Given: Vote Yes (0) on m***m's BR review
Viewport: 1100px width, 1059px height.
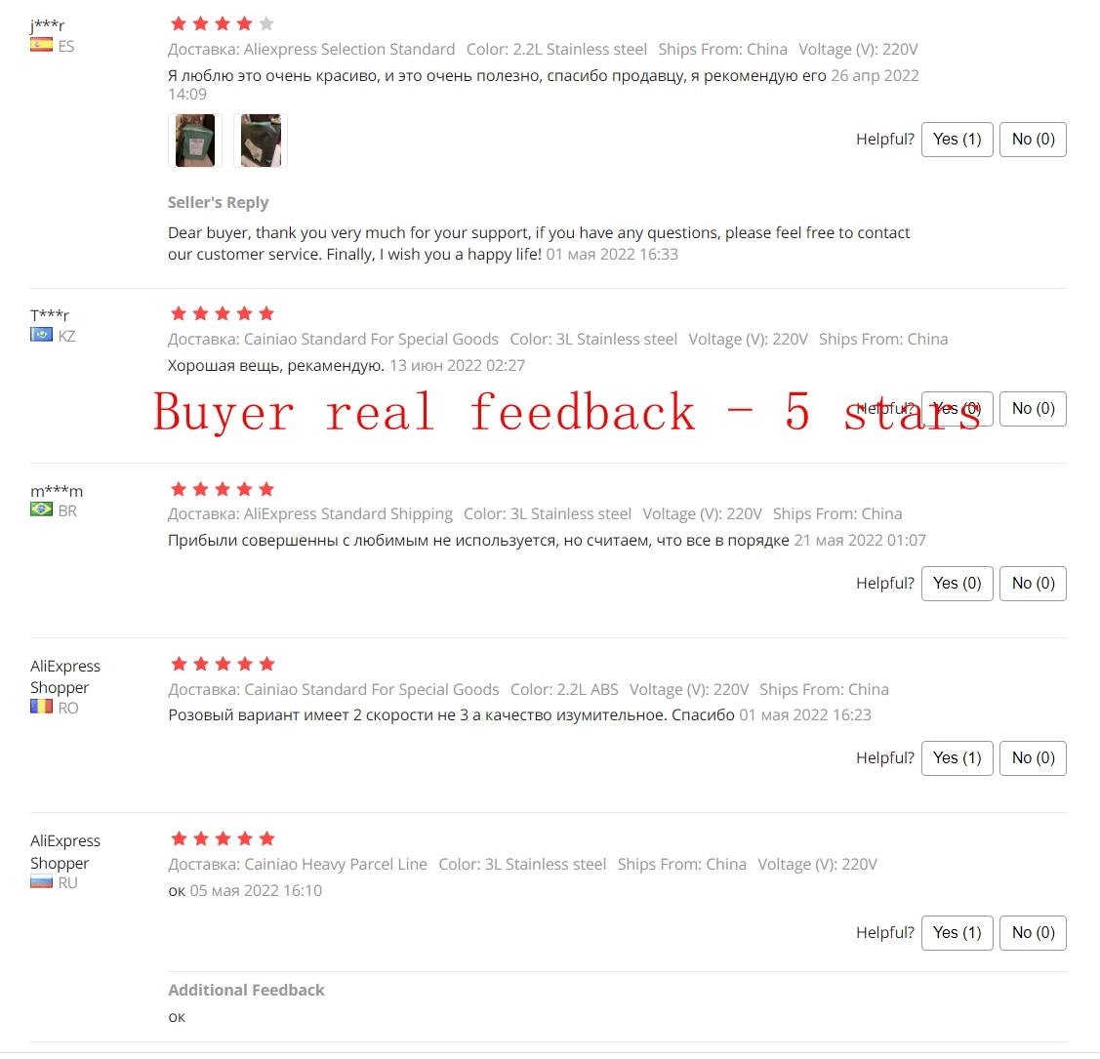Looking at the screenshot, I should (957, 584).
